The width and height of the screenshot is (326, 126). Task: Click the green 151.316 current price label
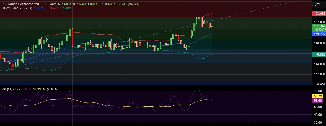click(x=319, y=26)
